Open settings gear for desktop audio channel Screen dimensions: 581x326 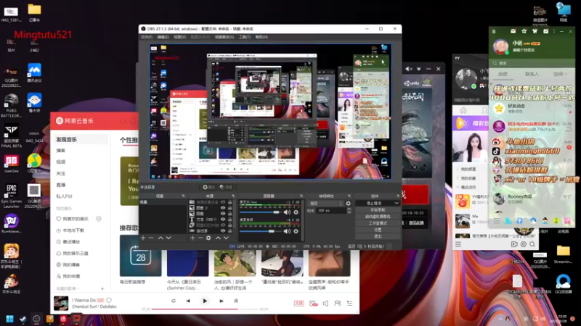coord(296,231)
